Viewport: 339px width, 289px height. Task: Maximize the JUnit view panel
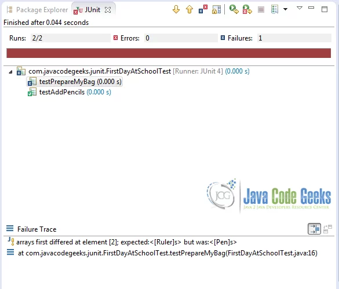pos(325,9)
